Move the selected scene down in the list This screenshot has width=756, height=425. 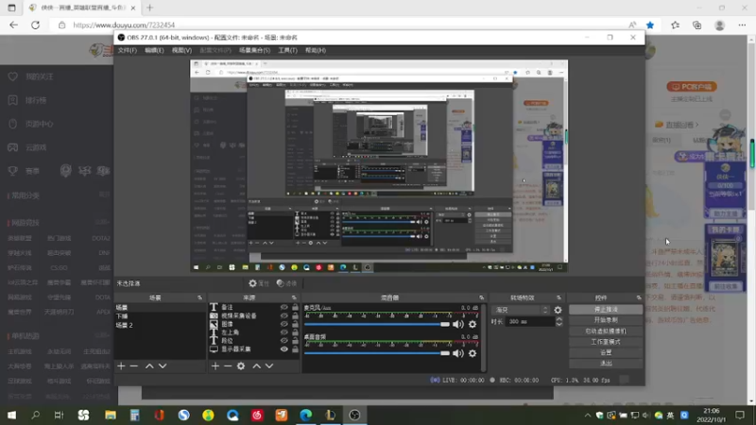coord(163,366)
